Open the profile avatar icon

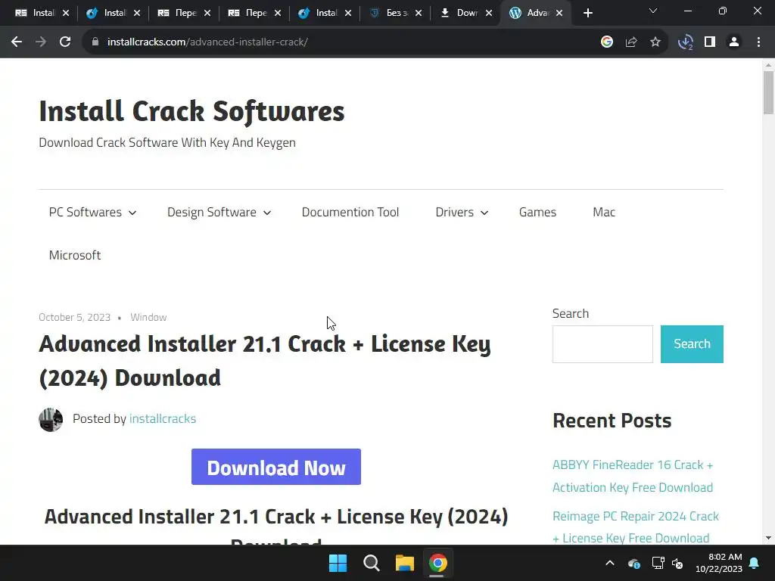[734, 42]
